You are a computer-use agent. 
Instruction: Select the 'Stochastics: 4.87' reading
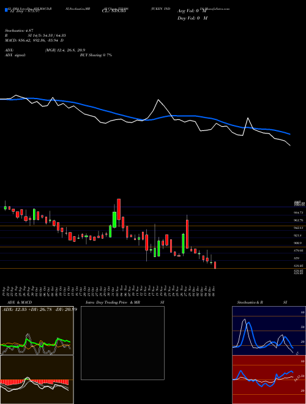pos(19,31)
